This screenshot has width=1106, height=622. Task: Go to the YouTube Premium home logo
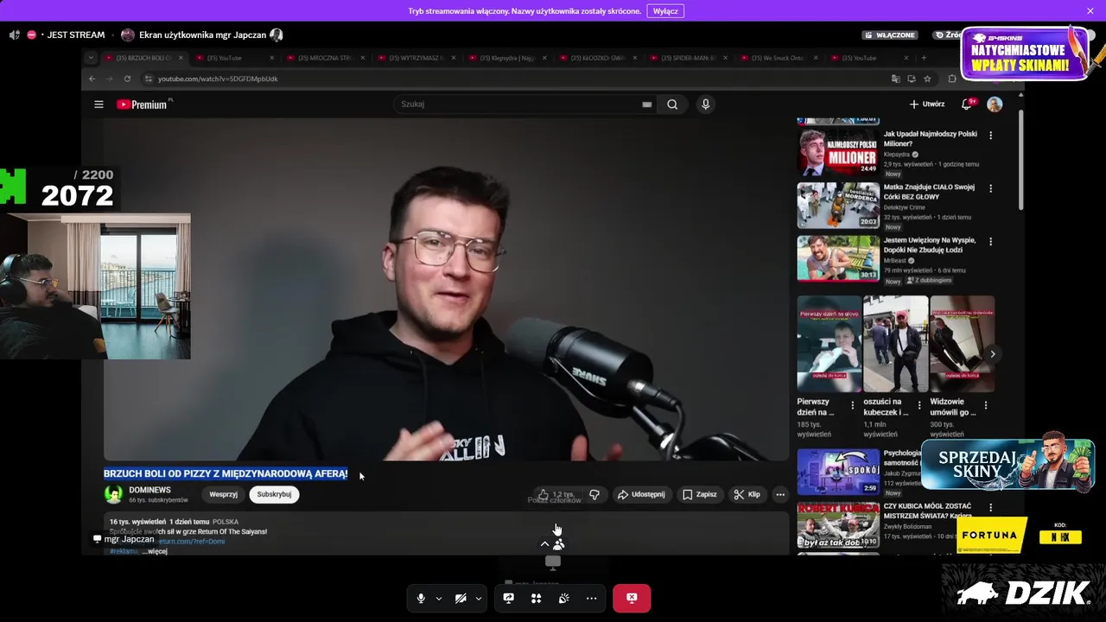pyautogui.click(x=142, y=105)
